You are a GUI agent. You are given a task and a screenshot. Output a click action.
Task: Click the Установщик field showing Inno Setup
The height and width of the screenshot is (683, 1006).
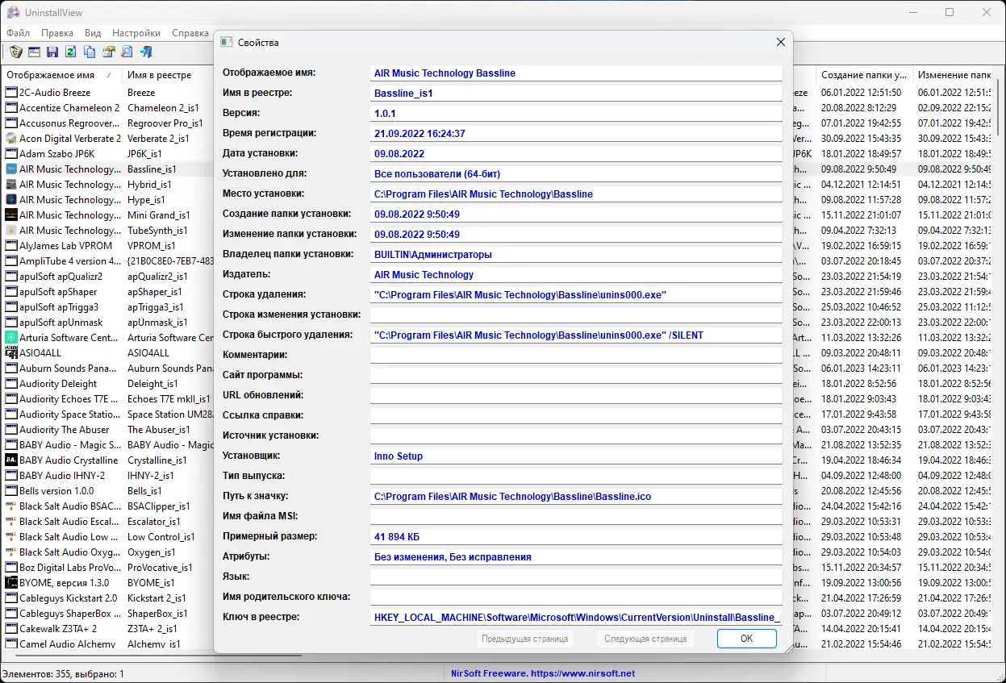576,456
